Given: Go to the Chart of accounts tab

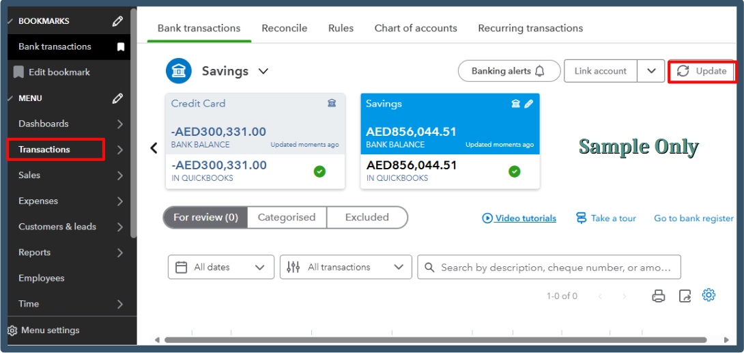Looking at the screenshot, I should 416,28.
